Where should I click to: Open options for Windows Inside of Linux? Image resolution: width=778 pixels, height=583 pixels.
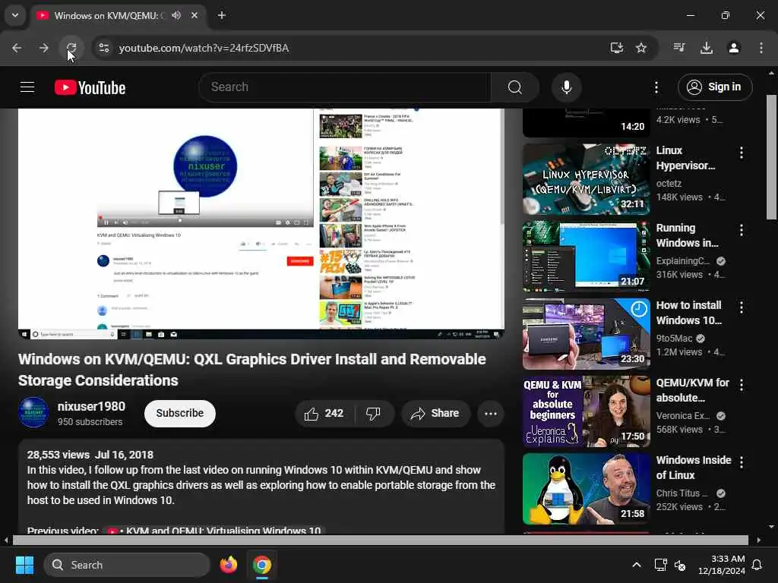[742, 462]
